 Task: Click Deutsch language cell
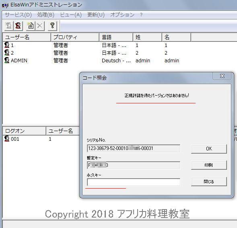[x=116, y=61]
